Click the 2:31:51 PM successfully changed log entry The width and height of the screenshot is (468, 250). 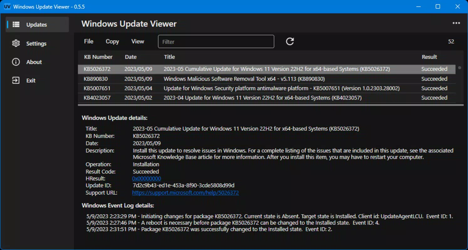click(x=209, y=229)
